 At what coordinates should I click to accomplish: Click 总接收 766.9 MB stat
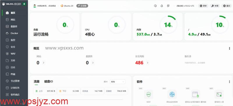pyautogui.click(x=116, y=91)
